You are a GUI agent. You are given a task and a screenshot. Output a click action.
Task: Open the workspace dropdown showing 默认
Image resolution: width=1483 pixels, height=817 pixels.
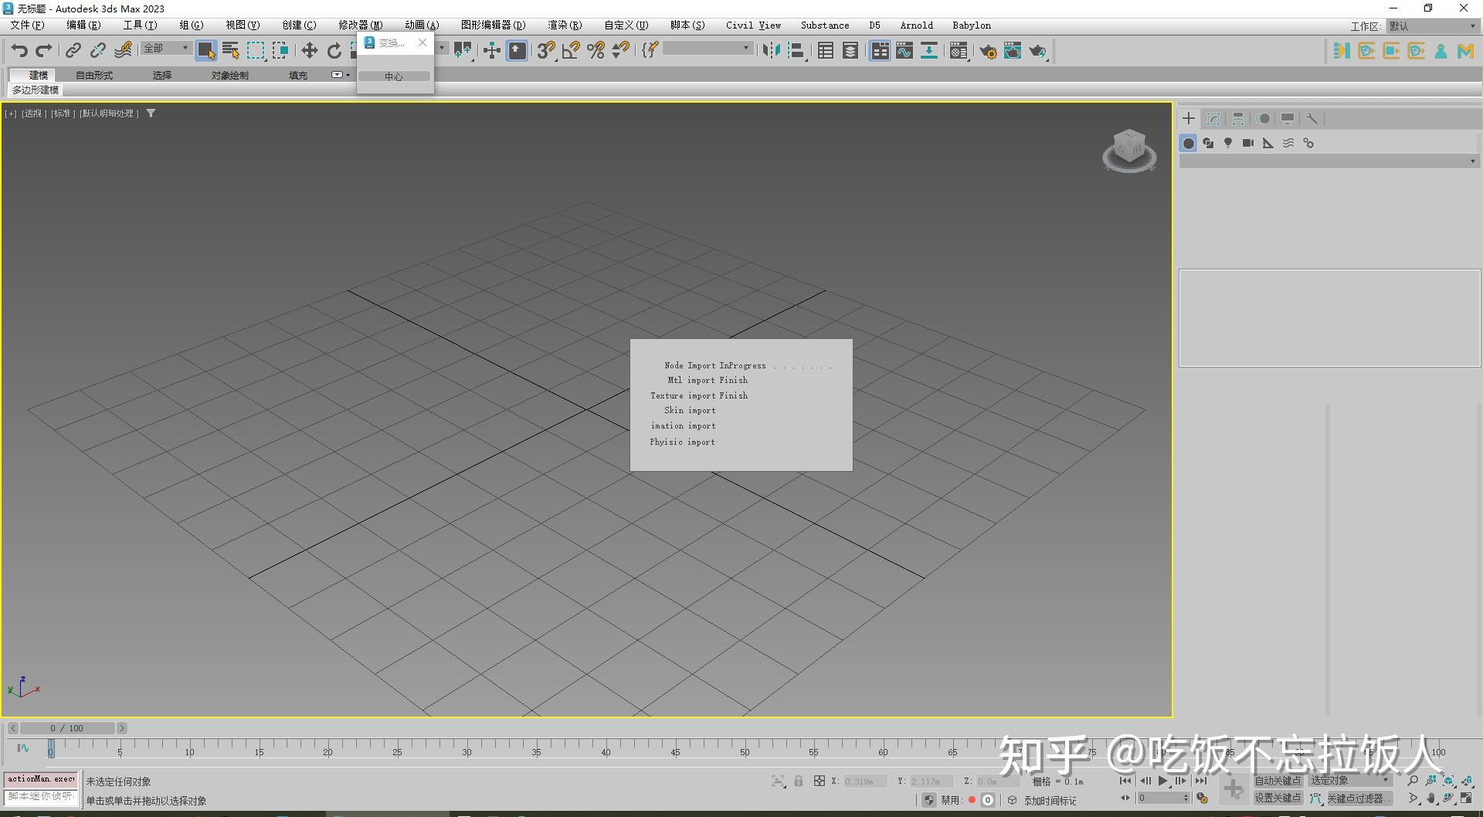(x=1431, y=25)
